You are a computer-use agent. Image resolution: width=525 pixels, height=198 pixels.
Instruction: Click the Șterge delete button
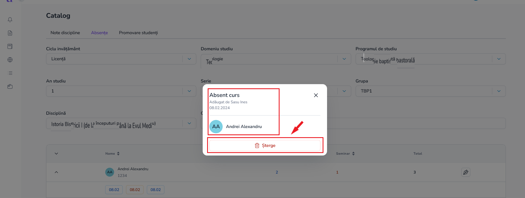(265, 146)
